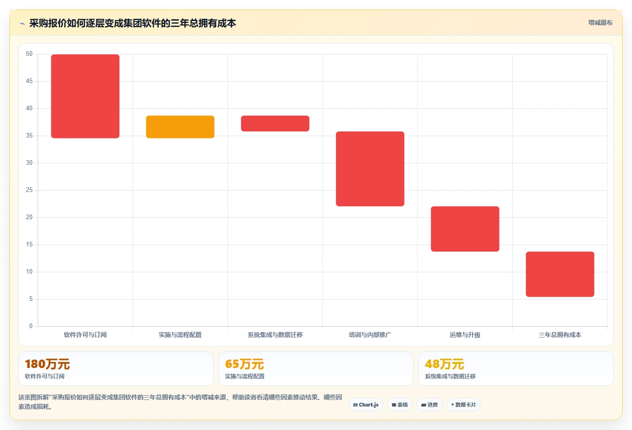Click y-axis value 5
This screenshot has width=632, height=430.
[31, 299]
